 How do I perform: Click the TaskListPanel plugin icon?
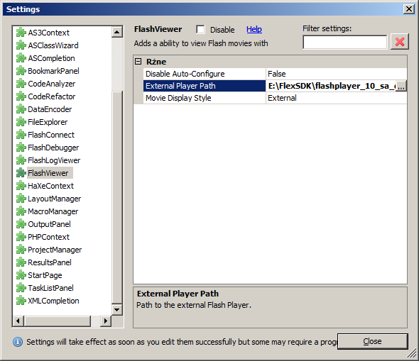(x=21, y=288)
